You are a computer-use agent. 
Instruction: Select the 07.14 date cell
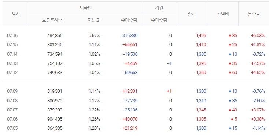(12, 54)
